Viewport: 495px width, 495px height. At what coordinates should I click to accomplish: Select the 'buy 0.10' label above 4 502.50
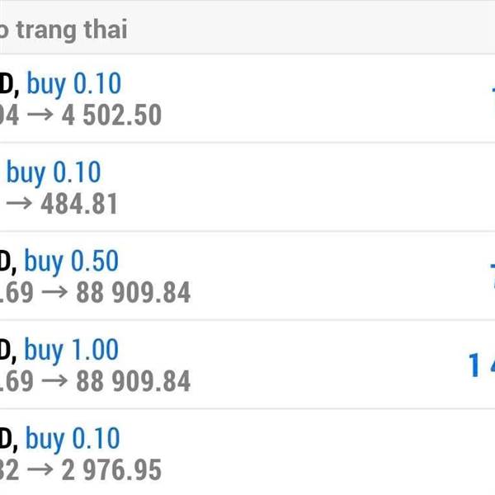[74, 84]
